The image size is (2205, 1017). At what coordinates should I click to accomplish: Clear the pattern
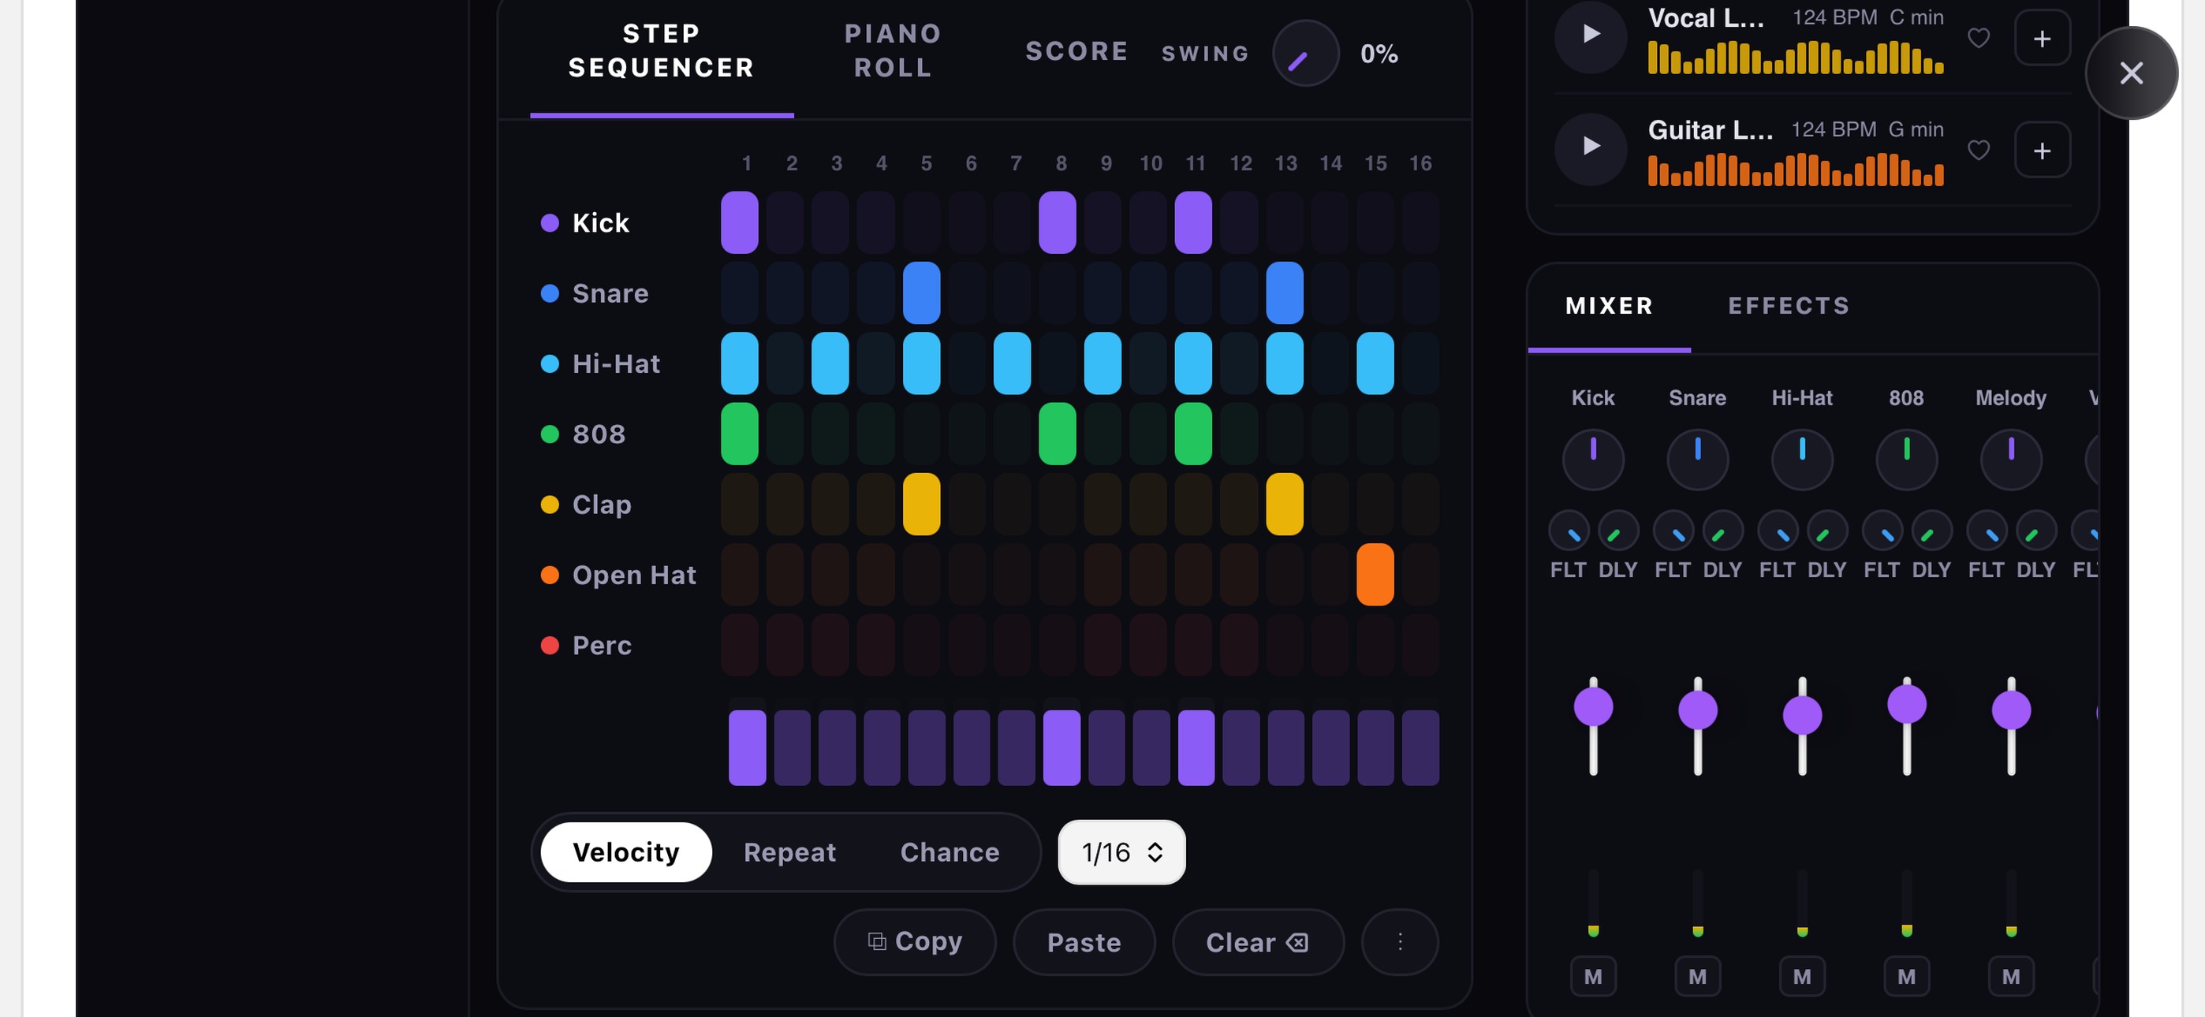click(1257, 941)
